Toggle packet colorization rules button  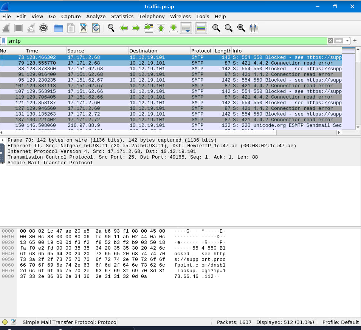pyautogui.click(x=201, y=28)
